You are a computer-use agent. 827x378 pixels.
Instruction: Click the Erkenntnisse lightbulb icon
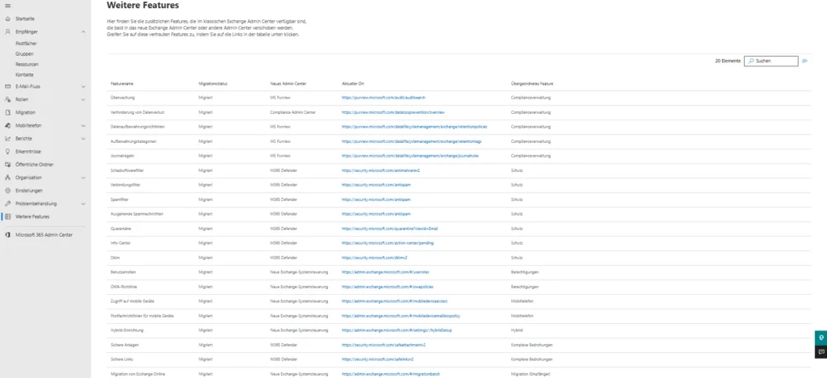tap(7, 151)
